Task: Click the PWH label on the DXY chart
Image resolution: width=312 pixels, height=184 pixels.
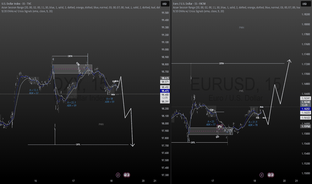Action: [x=101, y=124]
